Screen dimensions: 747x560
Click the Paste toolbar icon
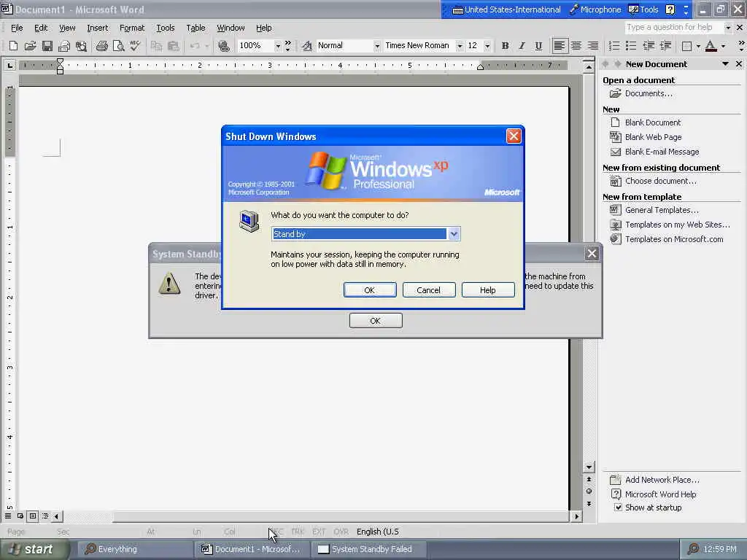point(174,46)
